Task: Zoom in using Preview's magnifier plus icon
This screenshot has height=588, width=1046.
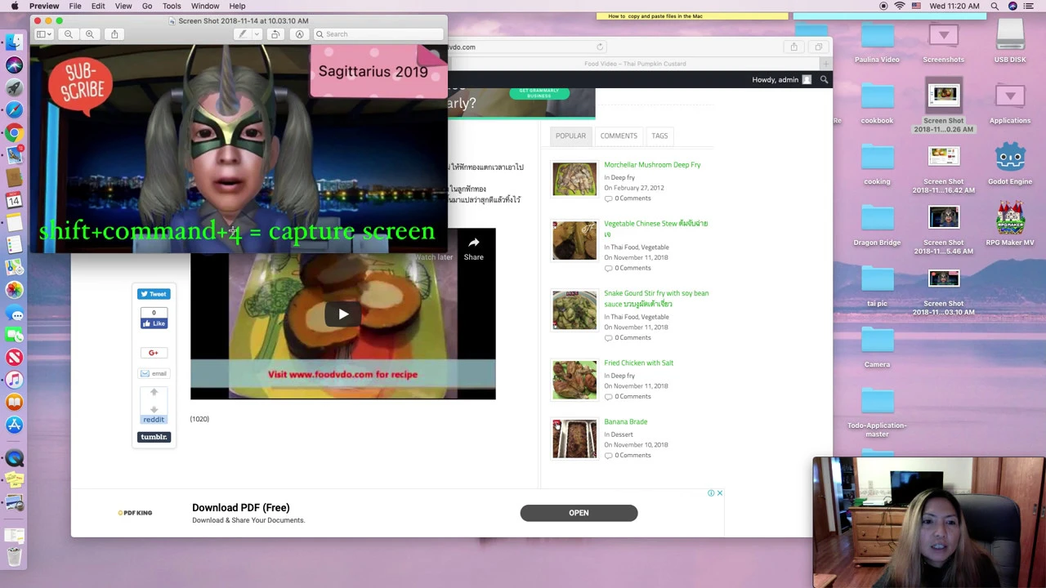Action: pos(89,34)
